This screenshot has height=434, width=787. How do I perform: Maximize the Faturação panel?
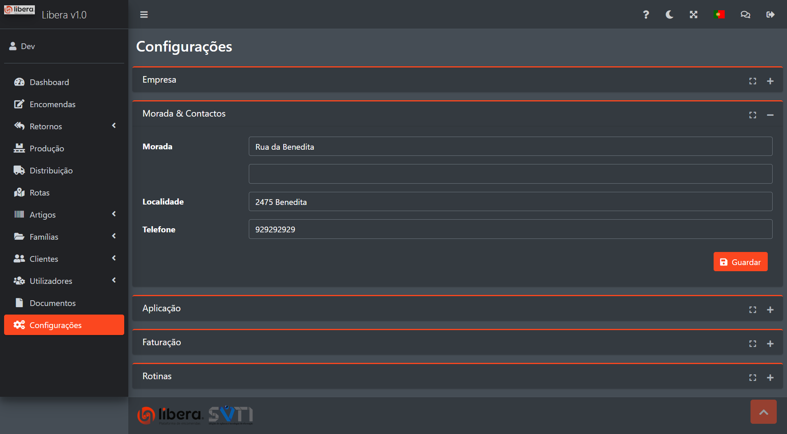click(753, 344)
